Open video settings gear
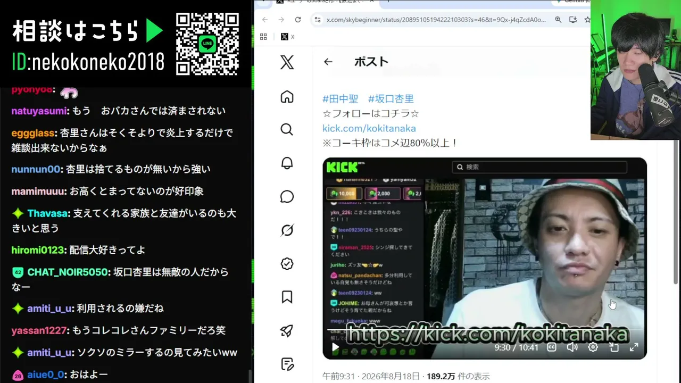This screenshot has height=383, width=681. click(593, 347)
